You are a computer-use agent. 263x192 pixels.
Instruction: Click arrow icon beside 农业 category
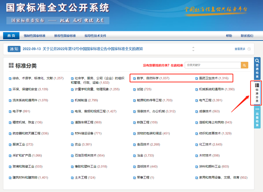72,144
